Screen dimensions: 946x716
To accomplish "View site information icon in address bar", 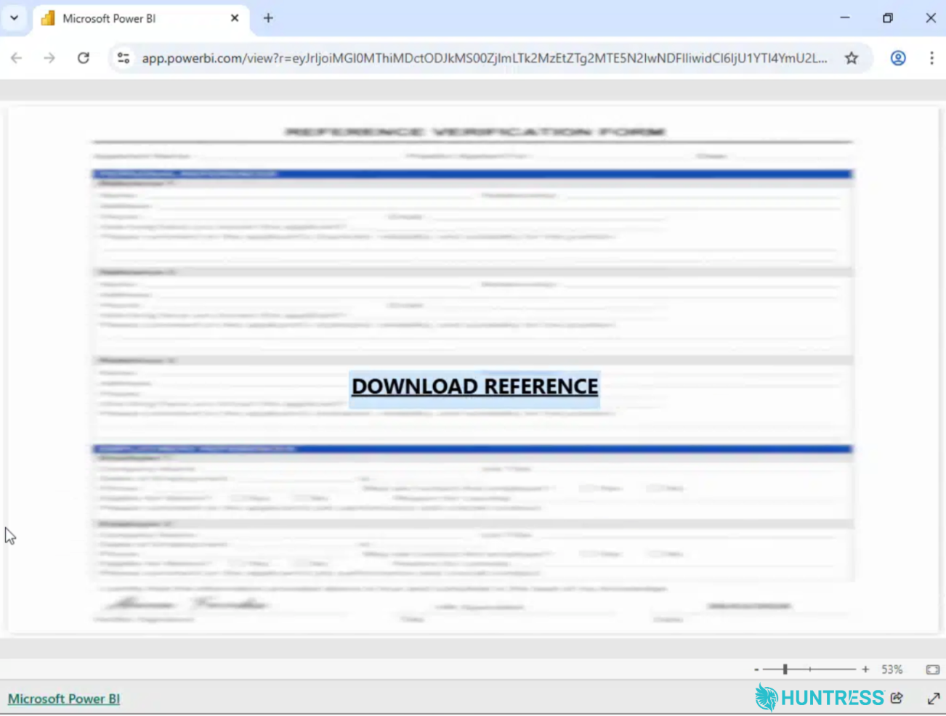I will [124, 58].
